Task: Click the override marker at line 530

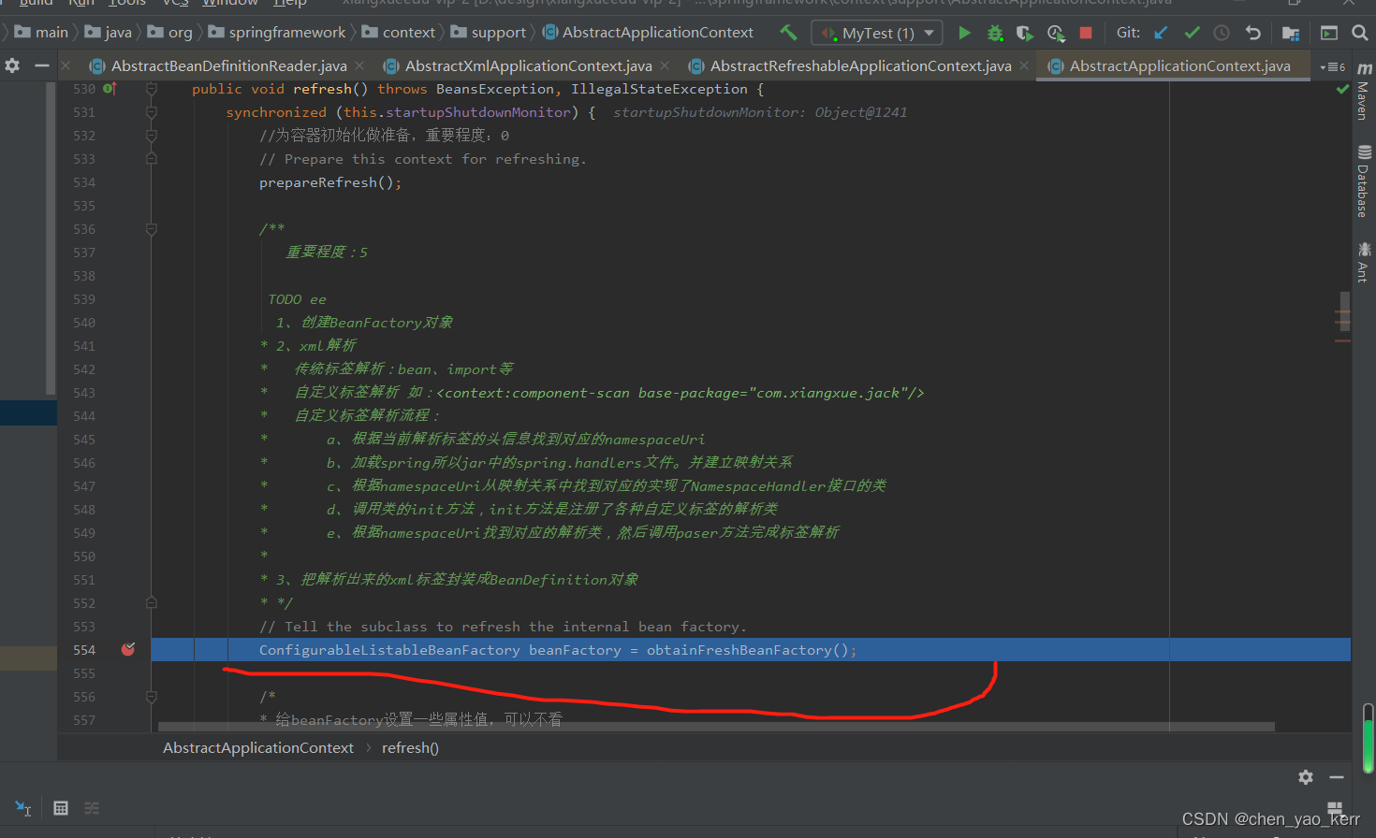Action: [110, 89]
